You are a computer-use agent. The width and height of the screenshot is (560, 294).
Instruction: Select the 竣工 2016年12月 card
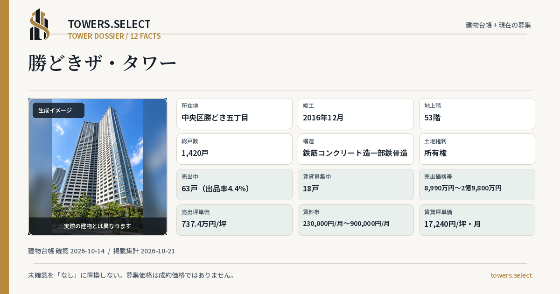pyautogui.click(x=356, y=113)
